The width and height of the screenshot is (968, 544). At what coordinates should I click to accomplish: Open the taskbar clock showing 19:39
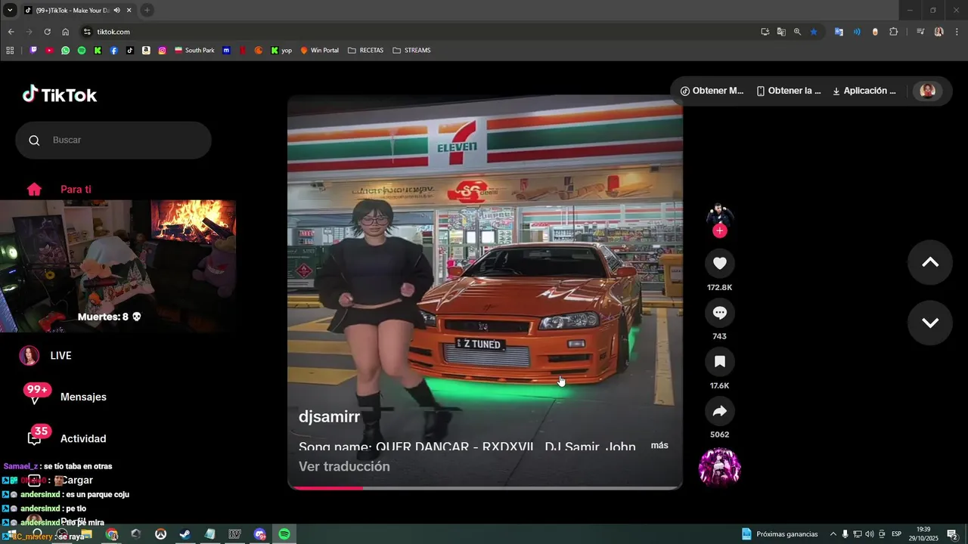923,534
